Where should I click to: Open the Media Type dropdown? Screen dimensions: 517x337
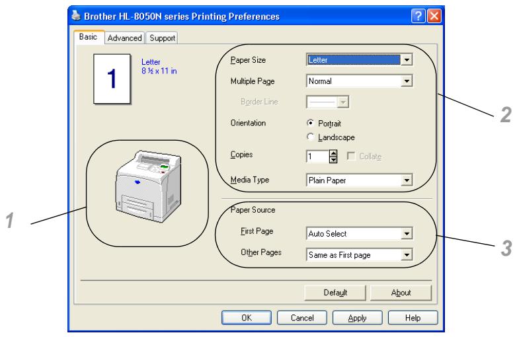407,180
